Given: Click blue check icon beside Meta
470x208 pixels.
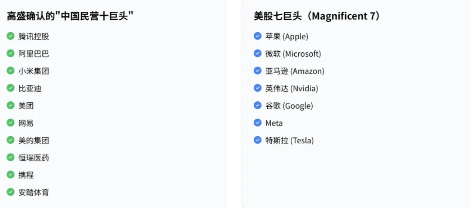Looking at the screenshot, I should 258,123.
